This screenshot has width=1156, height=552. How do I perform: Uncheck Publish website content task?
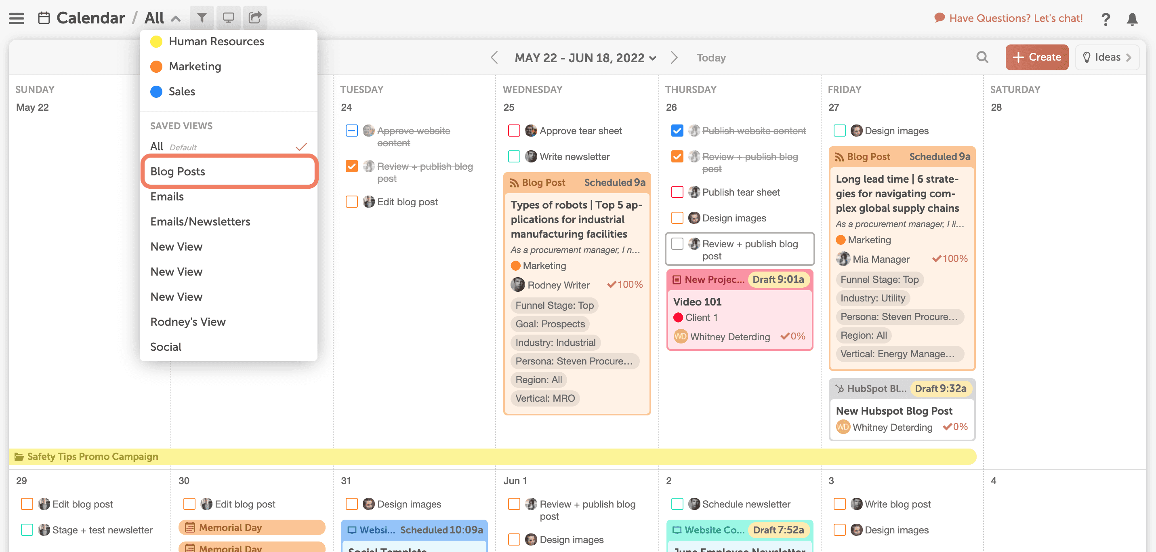pyautogui.click(x=677, y=131)
